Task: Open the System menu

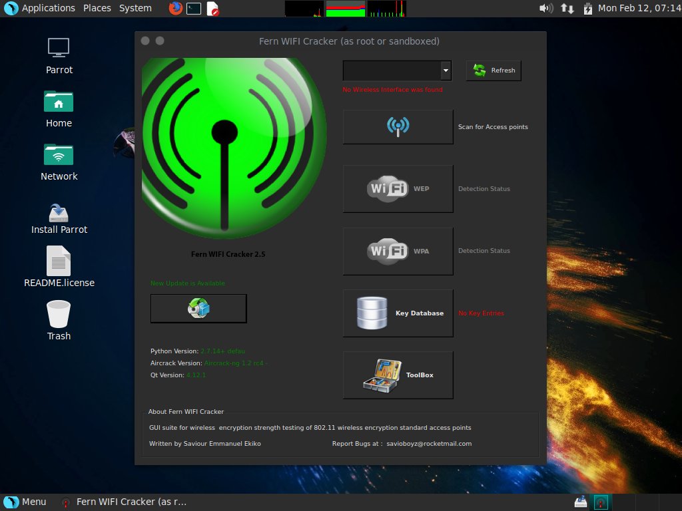Action: [x=135, y=8]
